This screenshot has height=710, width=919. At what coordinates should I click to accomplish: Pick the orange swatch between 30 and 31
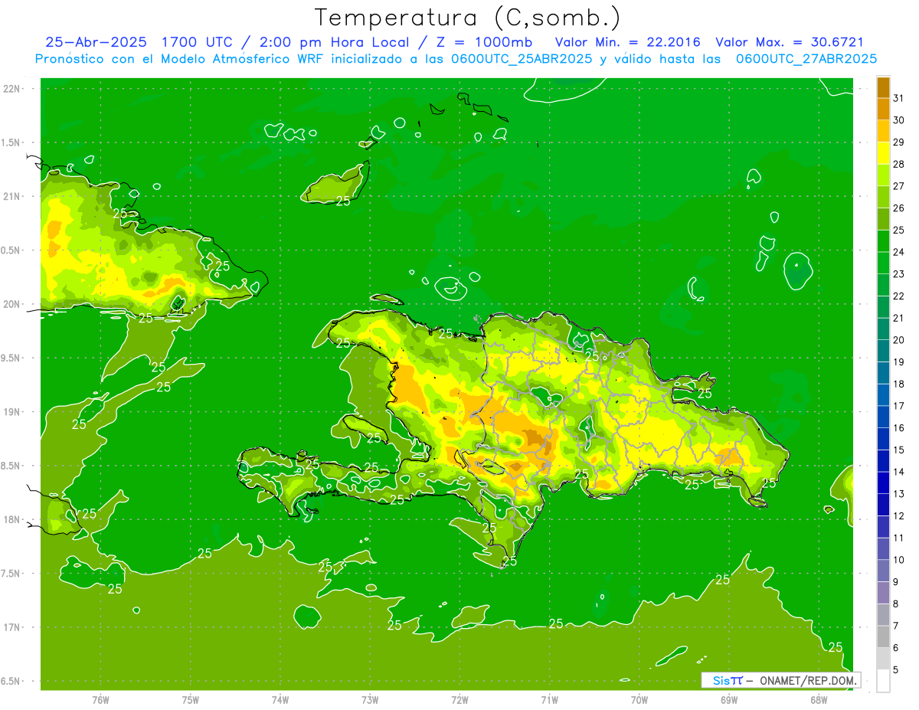[x=883, y=109]
